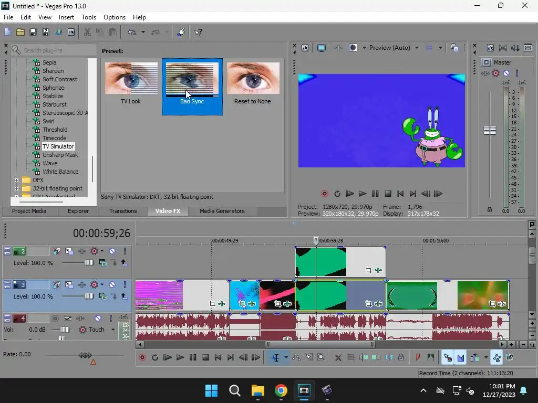Image resolution: width=538 pixels, height=403 pixels.
Task: Switch to Media Generators tab
Action: (222, 211)
